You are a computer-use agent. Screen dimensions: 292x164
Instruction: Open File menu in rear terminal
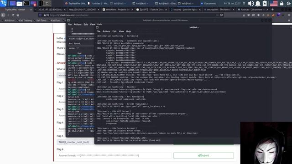70,24
